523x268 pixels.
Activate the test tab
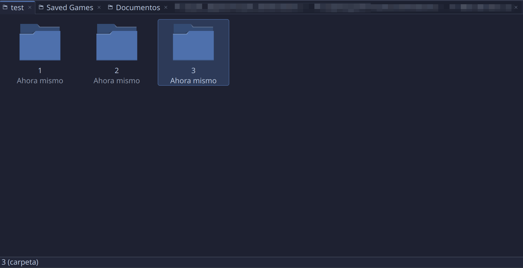(17, 8)
